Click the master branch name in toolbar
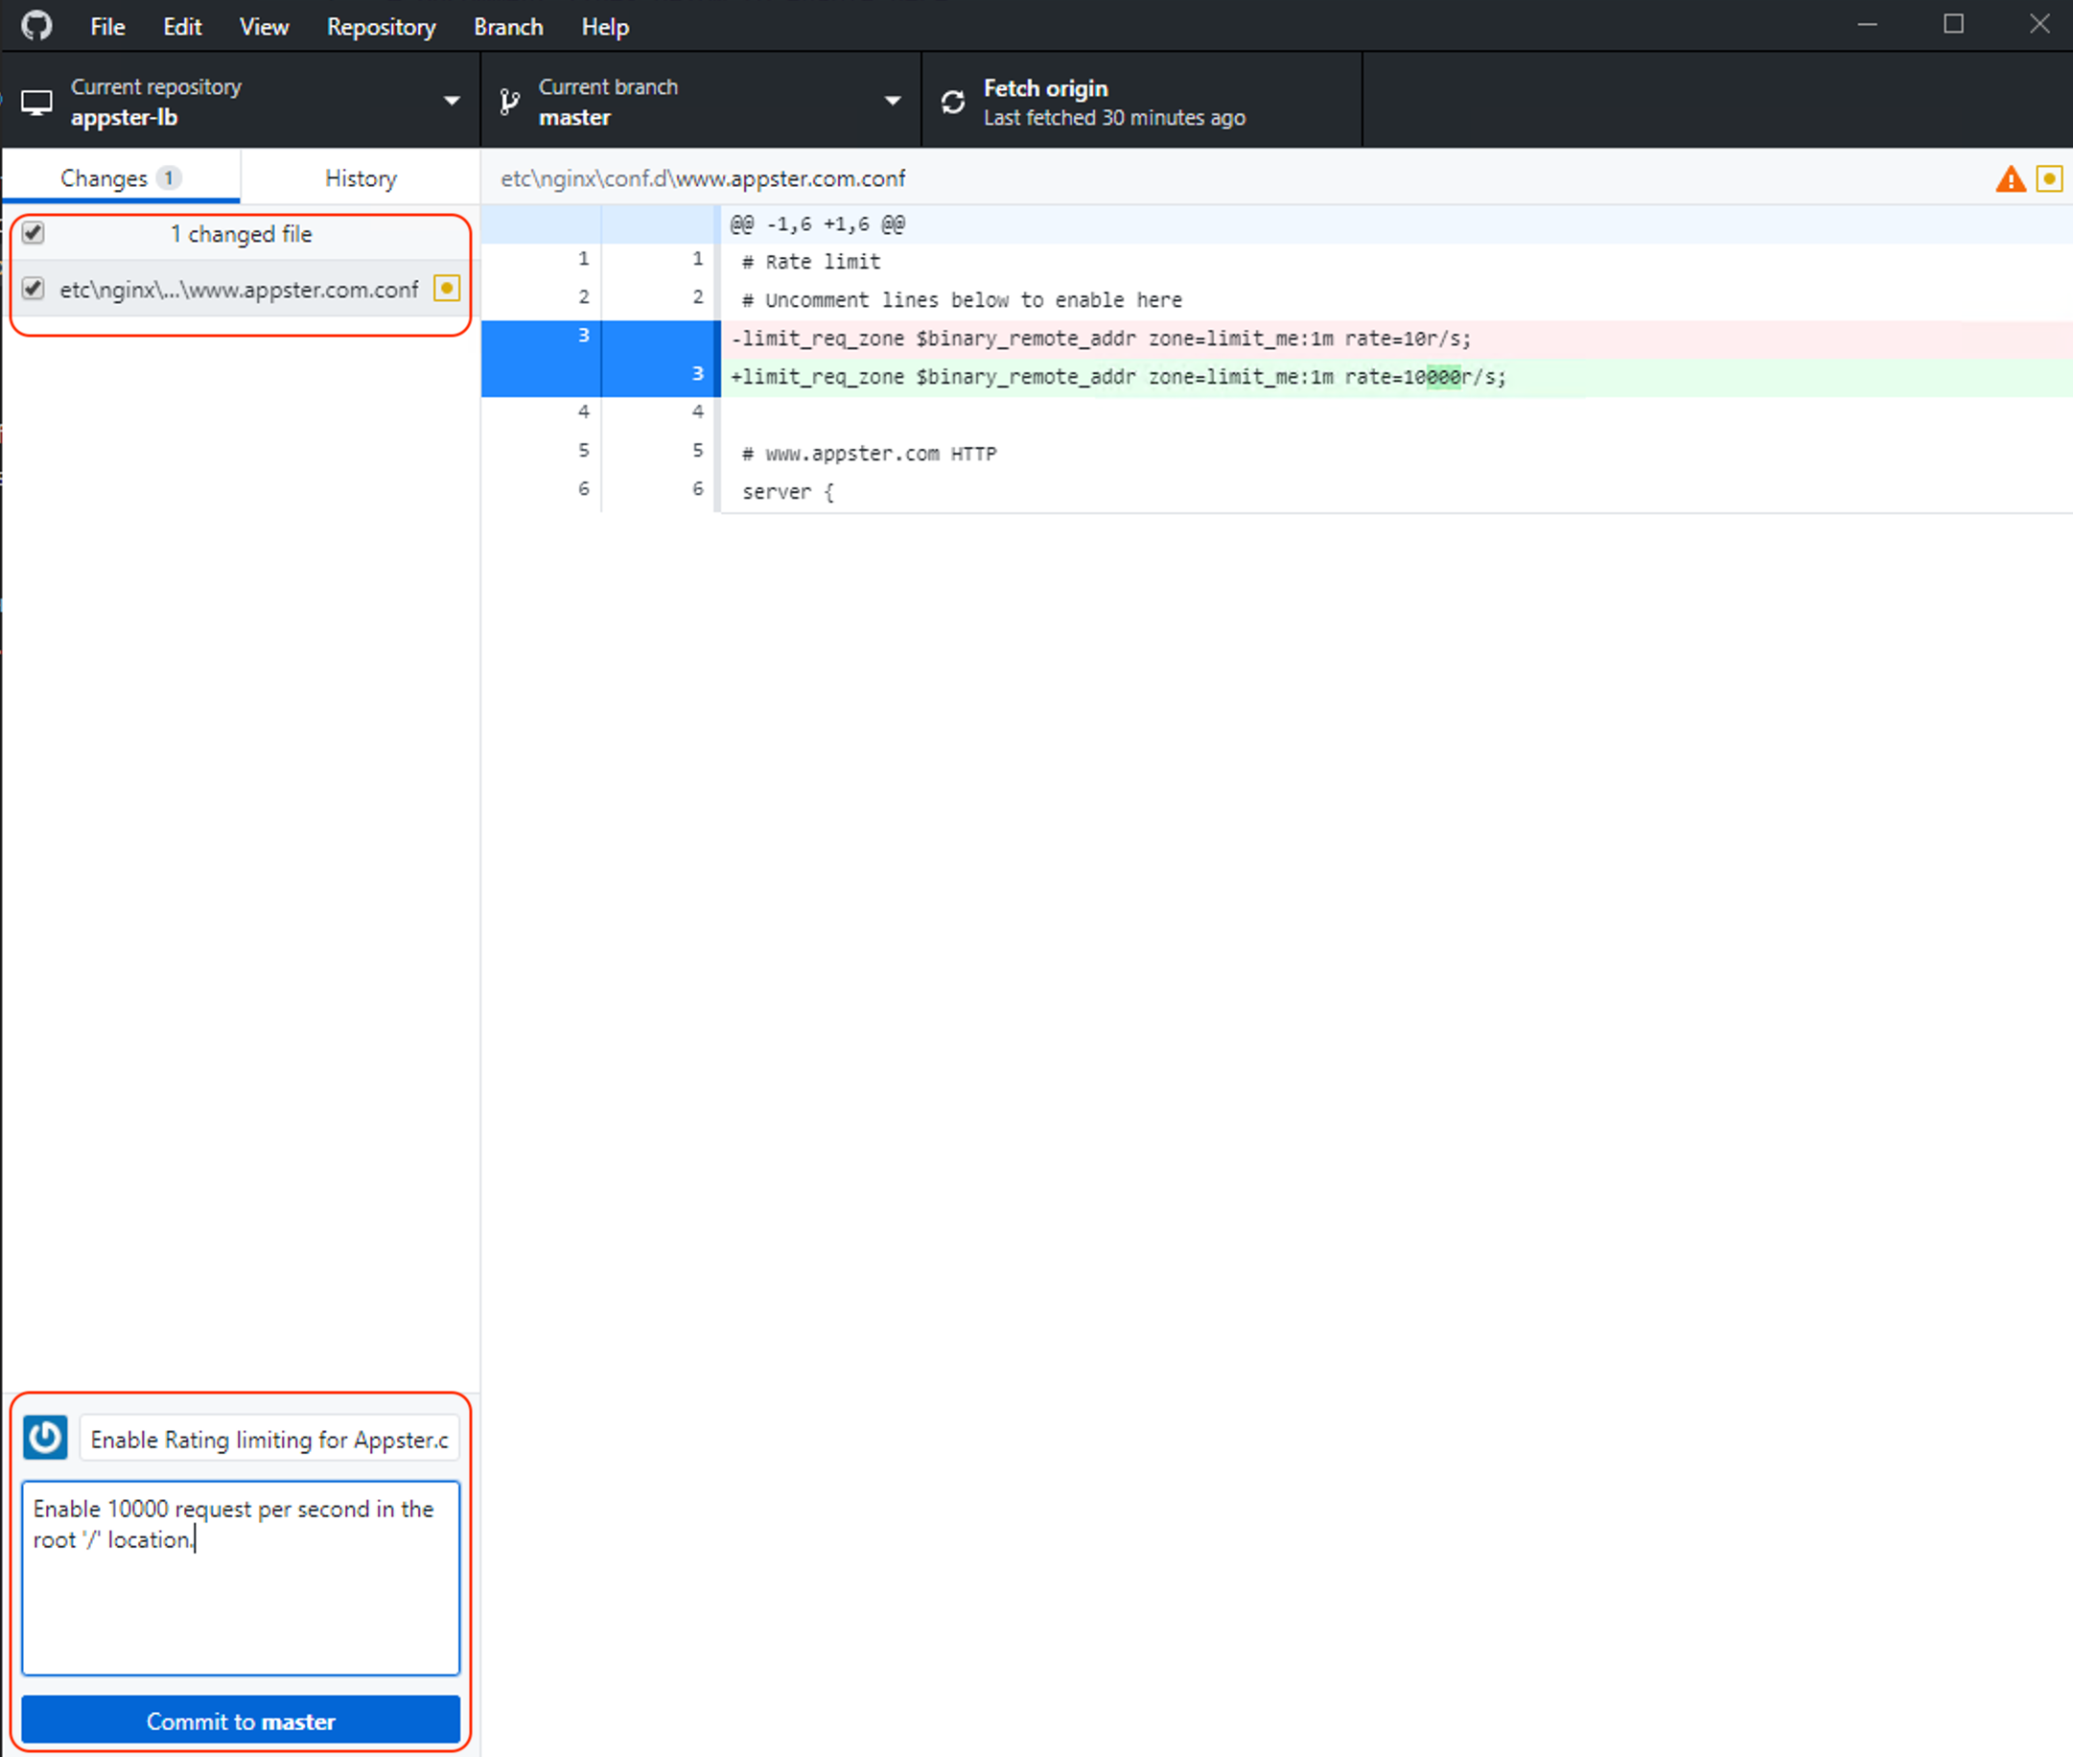The image size is (2073, 1757). pos(574,118)
